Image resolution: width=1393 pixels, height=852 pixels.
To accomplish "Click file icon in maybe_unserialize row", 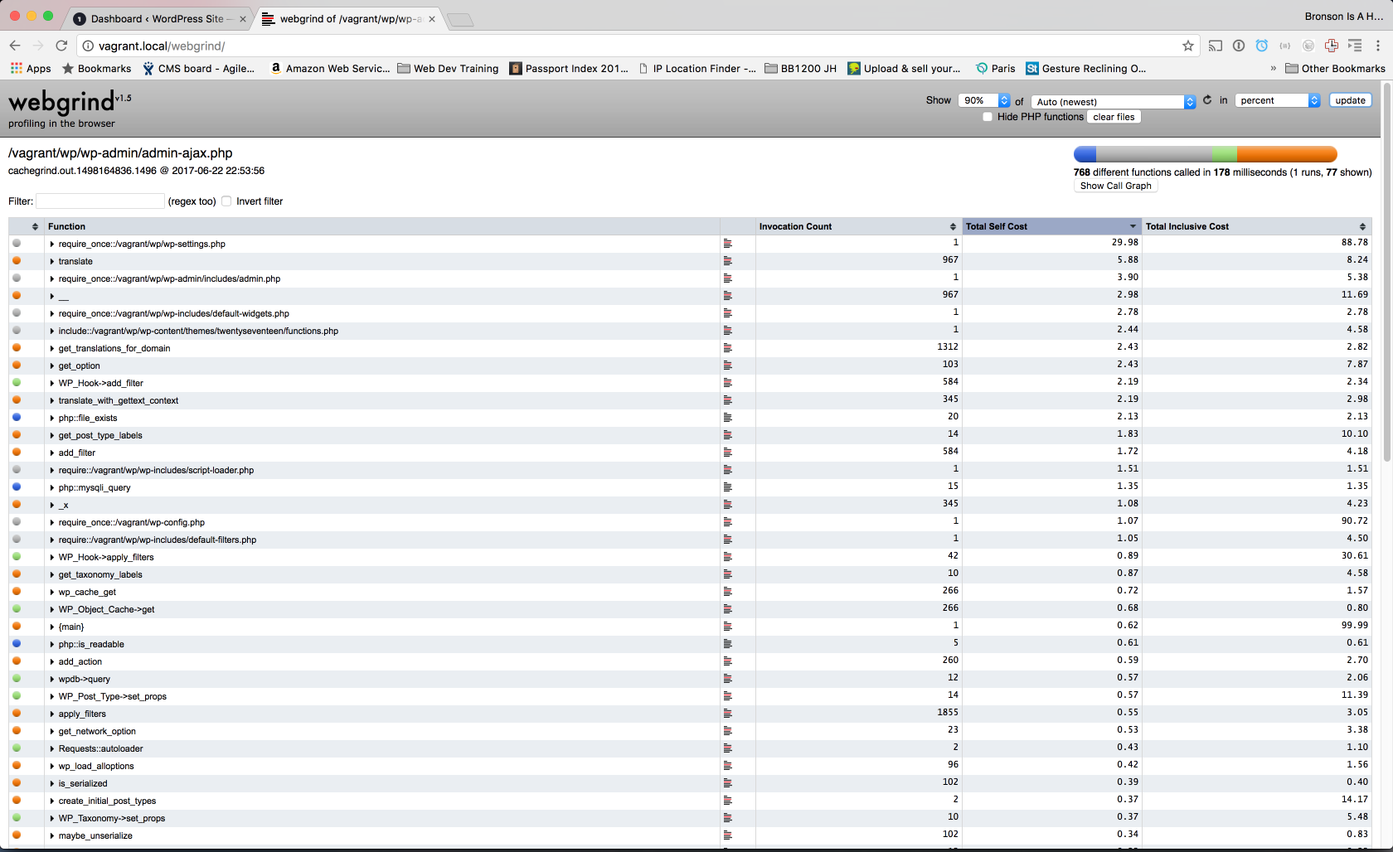I will (728, 835).
